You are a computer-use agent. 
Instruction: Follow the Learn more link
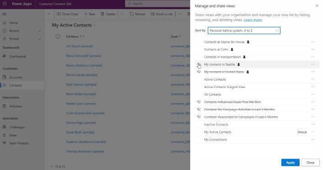253,20
